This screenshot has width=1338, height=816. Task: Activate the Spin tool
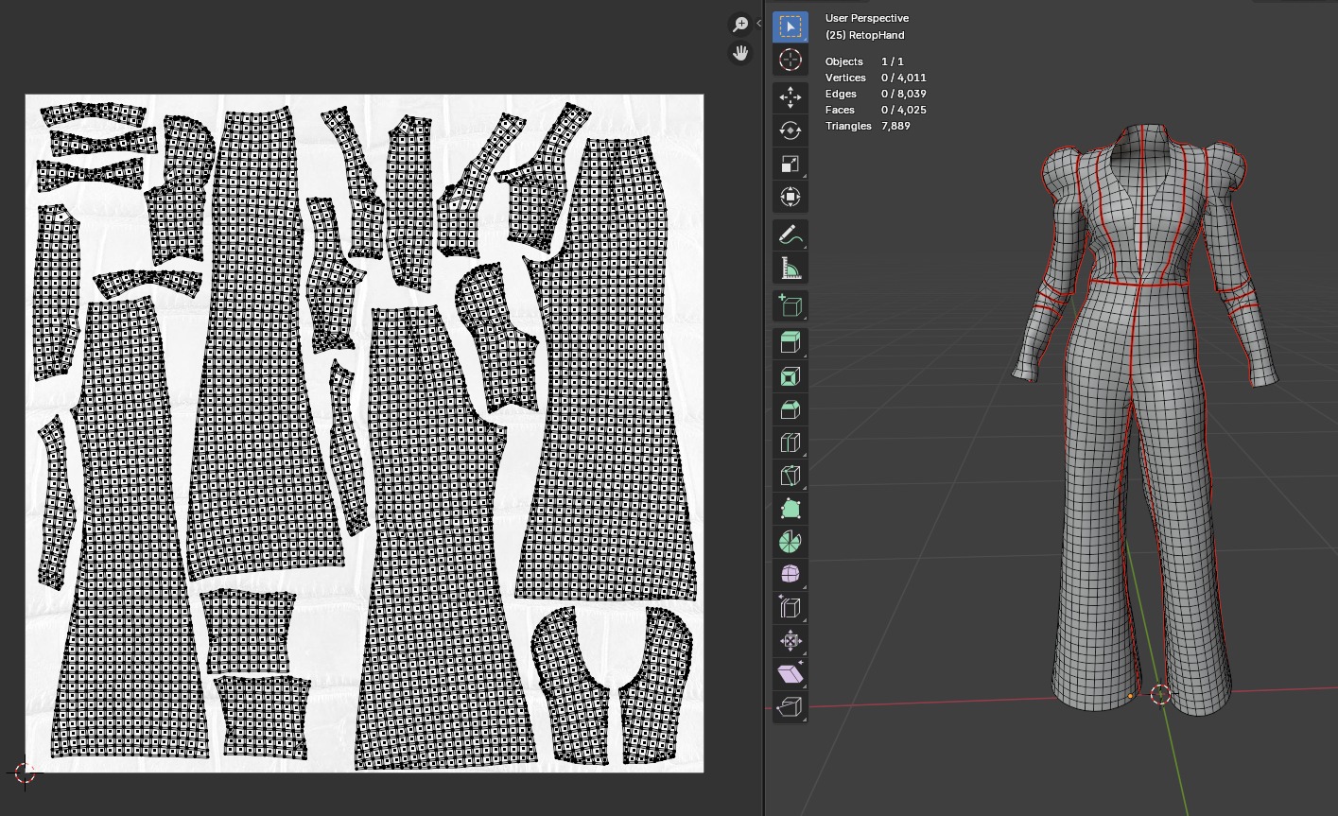791,542
